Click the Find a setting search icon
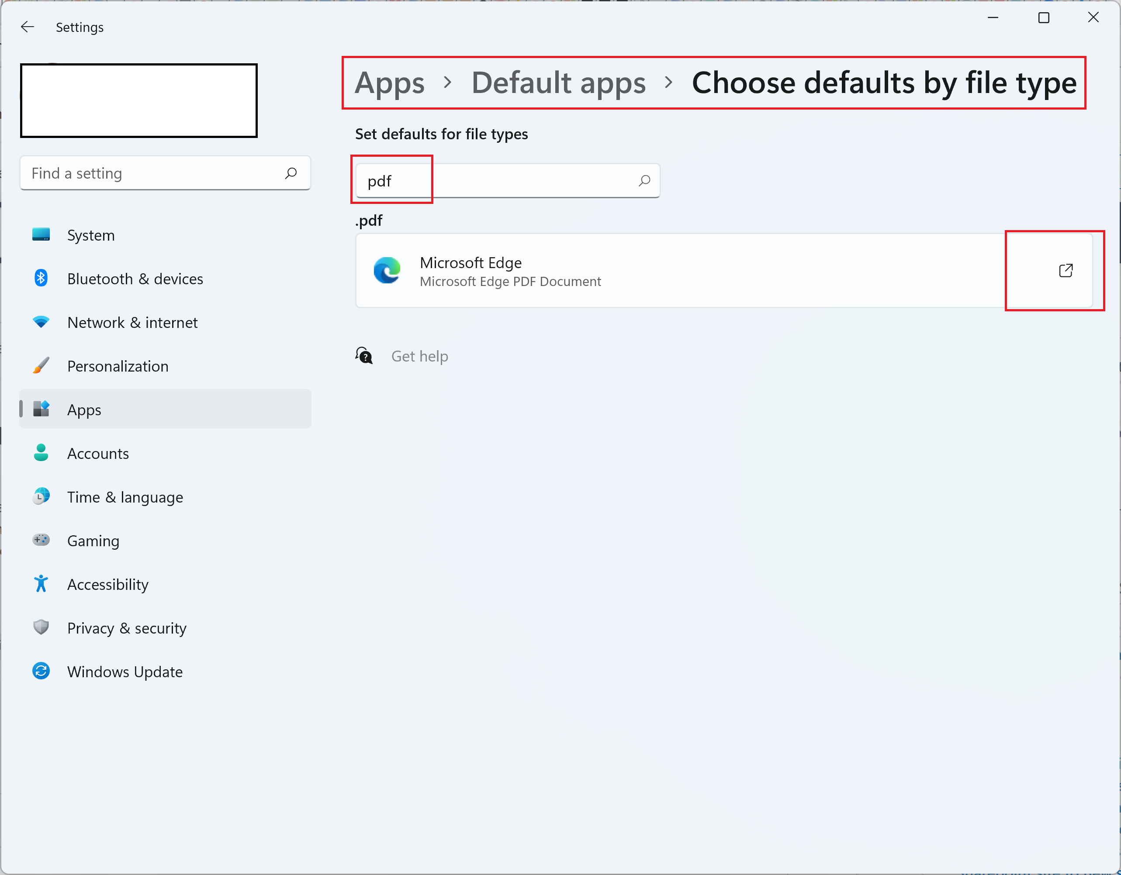The image size is (1121, 875). coord(291,173)
